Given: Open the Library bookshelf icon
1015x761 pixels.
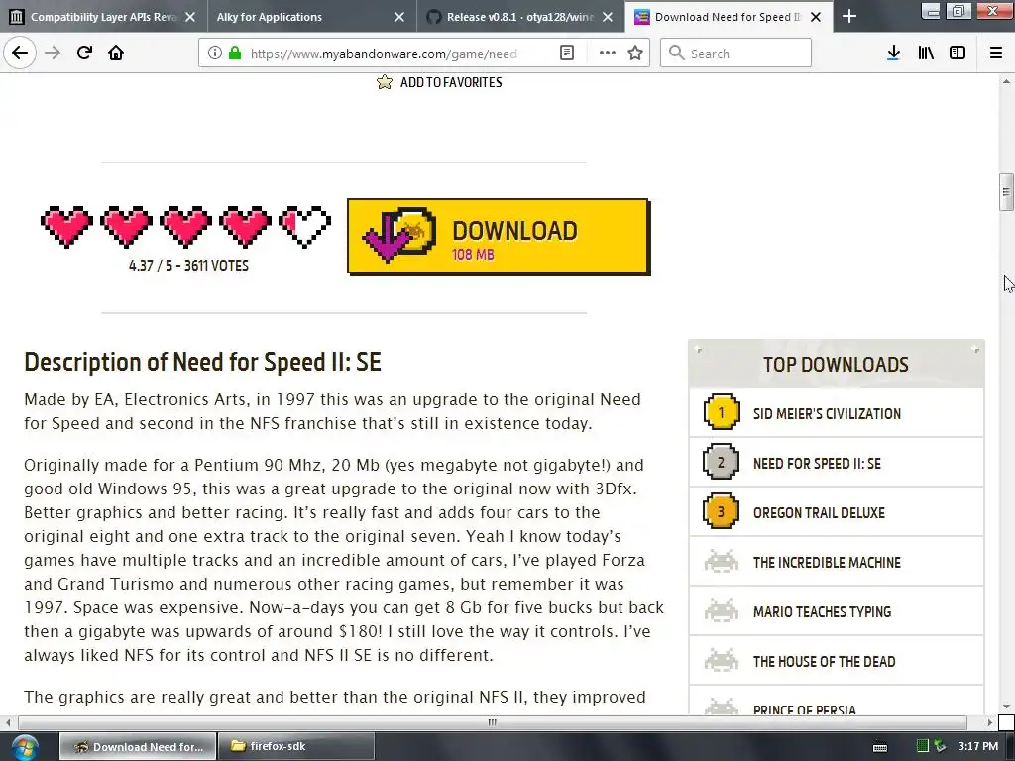Looking at the screenshot, I should [x=926, y=54].
